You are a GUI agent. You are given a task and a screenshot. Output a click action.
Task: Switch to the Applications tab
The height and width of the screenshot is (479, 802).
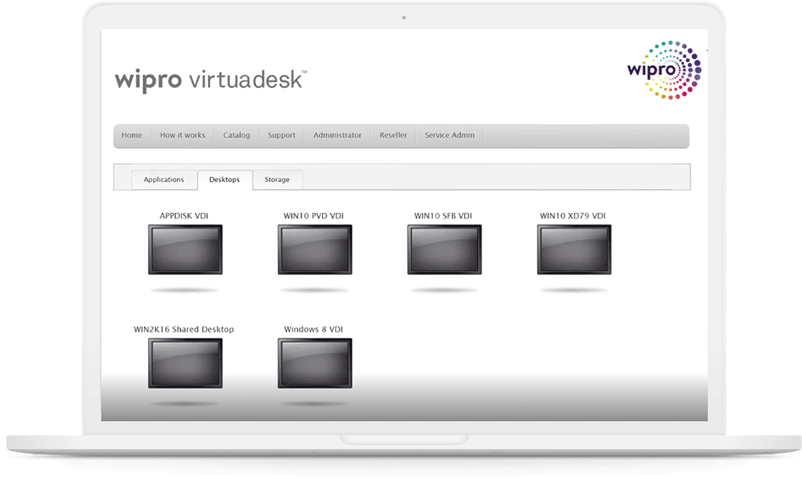pyautogui.click(x=164, y=180)
